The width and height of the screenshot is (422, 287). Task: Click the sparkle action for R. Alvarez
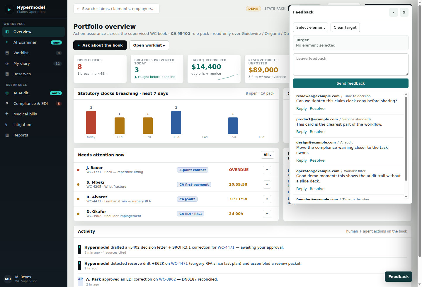point(267,199)
